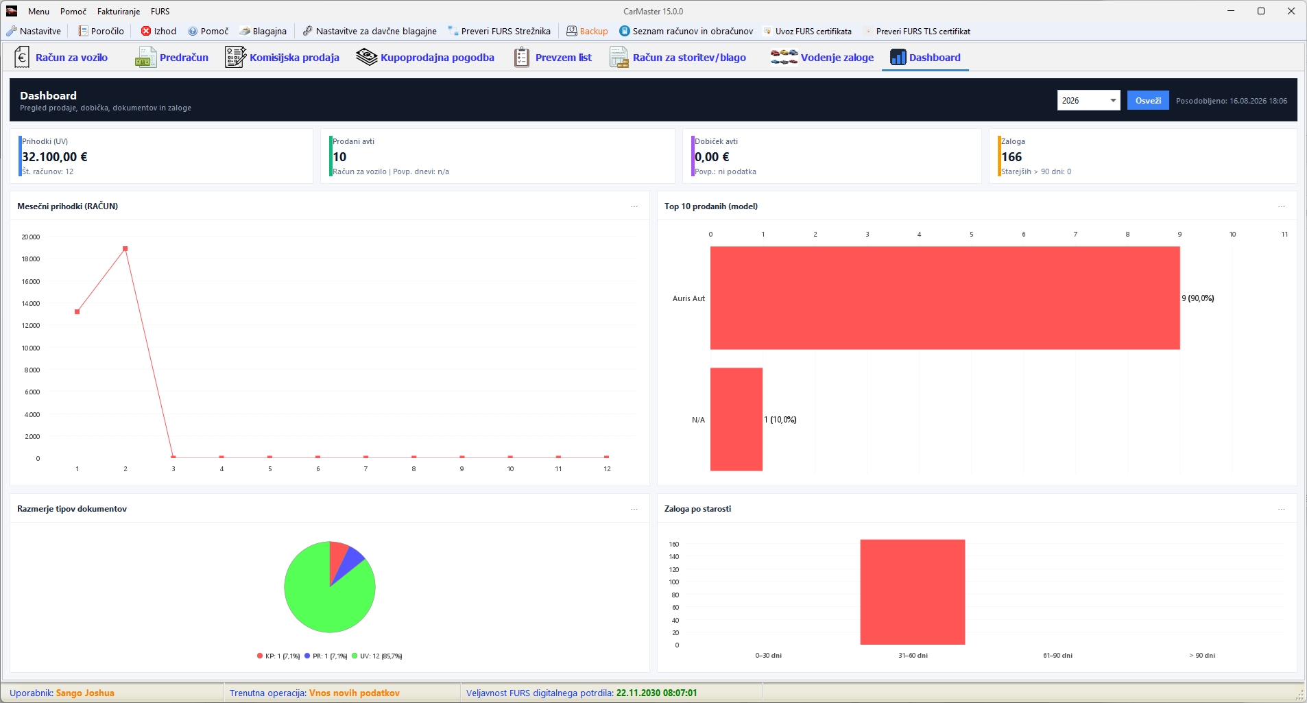Viewport: 1307px width, 703px height.
Task: Open Komisijska prodaja checklist icon
Action: [235, 58]
